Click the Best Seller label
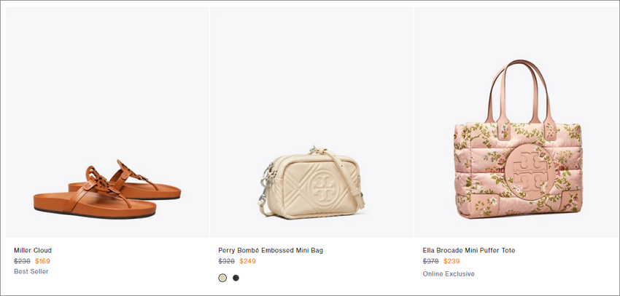The height and width of the screenshot is (296, 620). (x=31, y=271)
